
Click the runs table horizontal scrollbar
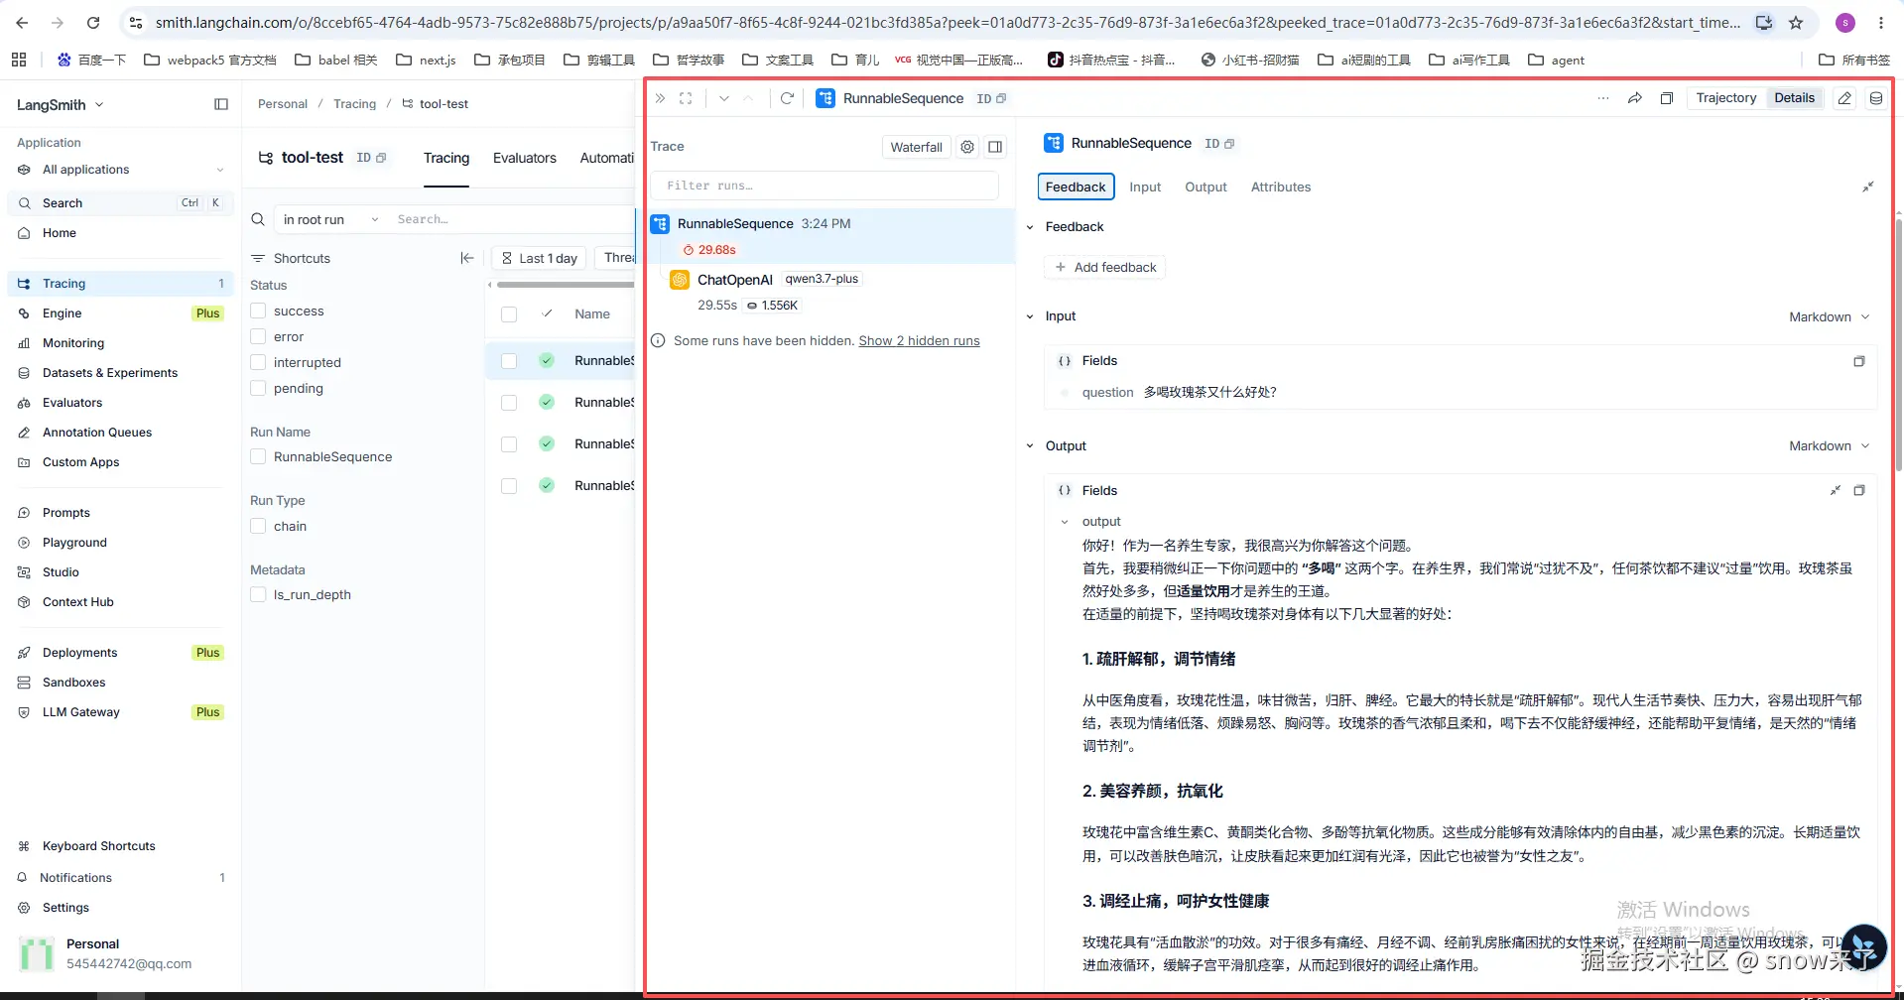point(565,285)
